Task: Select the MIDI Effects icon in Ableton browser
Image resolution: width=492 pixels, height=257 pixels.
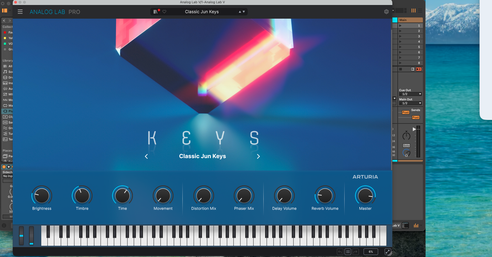Action: click(5, 94)
